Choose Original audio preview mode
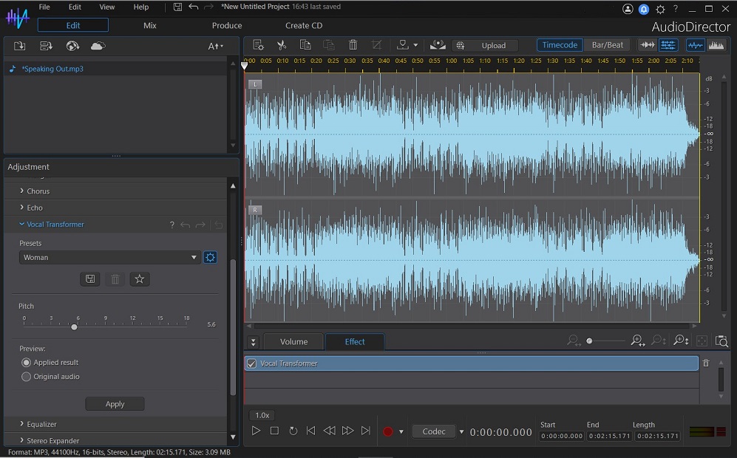The height and width of the screenshot is (458, 737). coord(27,376)
